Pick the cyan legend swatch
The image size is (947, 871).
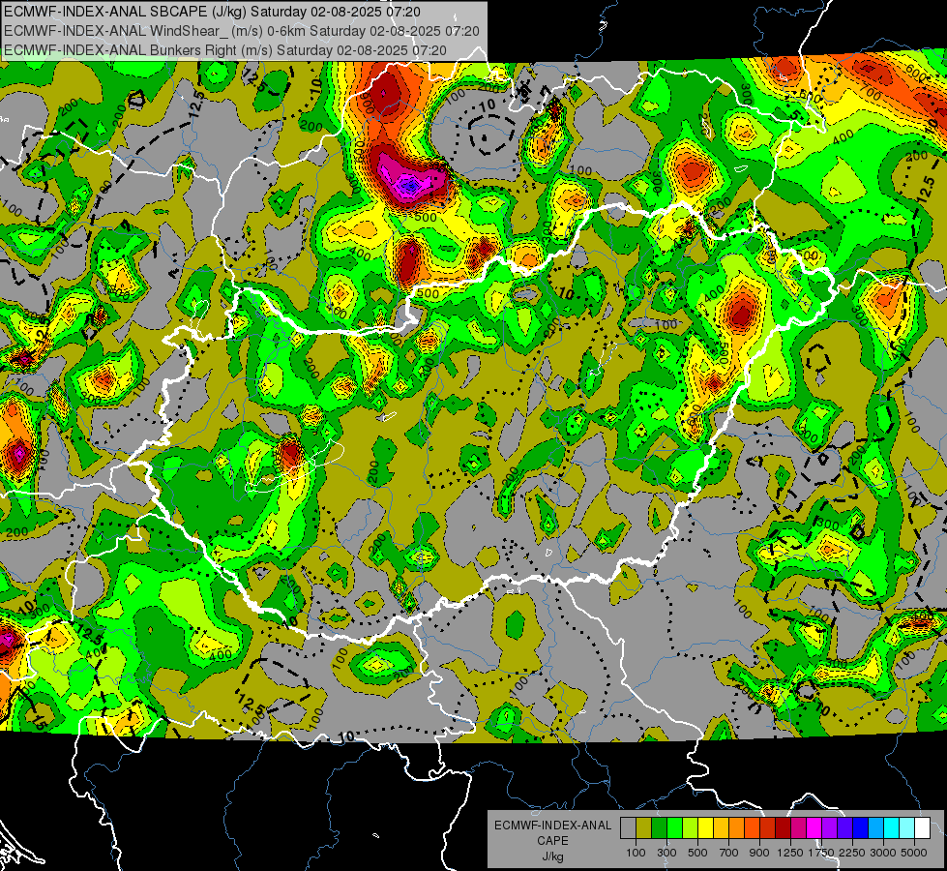pos(892,827)
